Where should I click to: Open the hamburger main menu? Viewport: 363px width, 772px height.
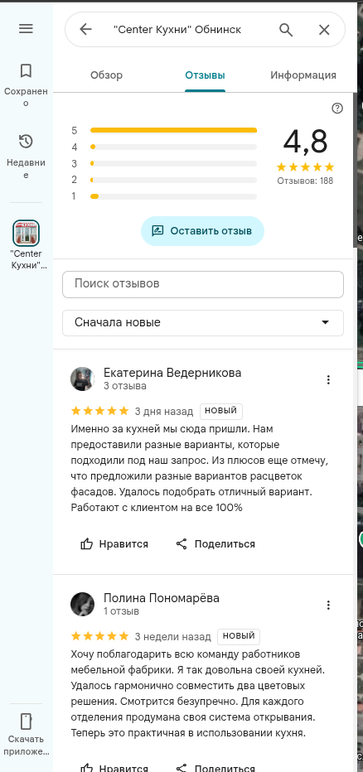26,28
